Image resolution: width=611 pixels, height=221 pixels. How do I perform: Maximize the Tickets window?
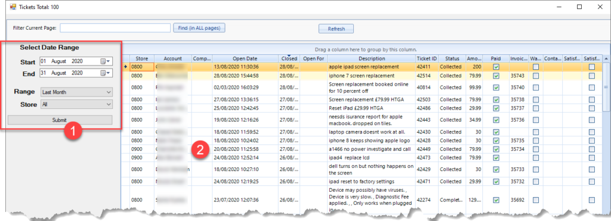click(x=579, y=7)
